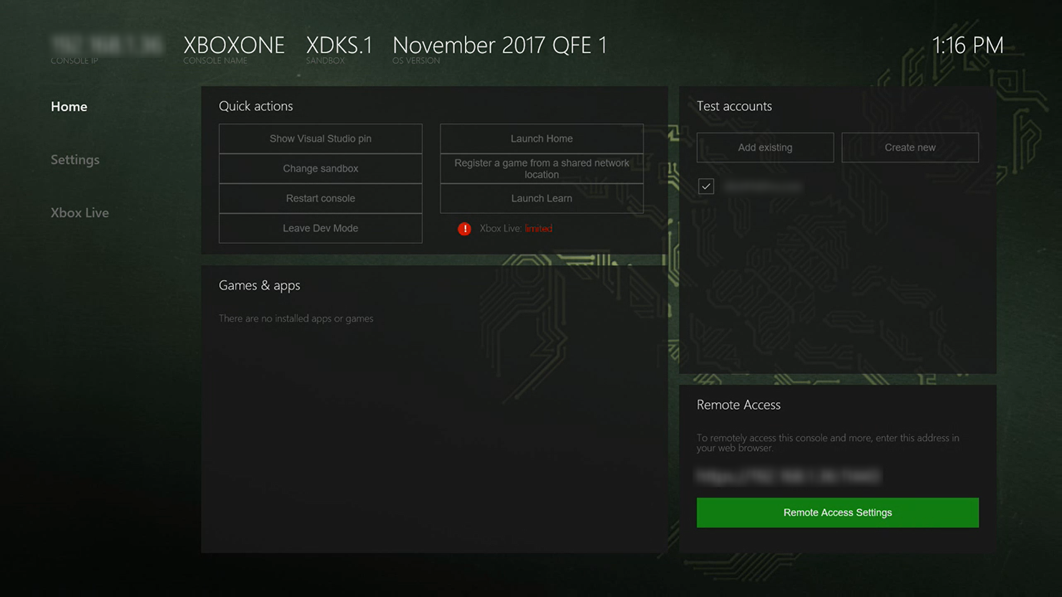Click the Launch Home button
Screen dimensions: 1062x597
coord(541,138)
